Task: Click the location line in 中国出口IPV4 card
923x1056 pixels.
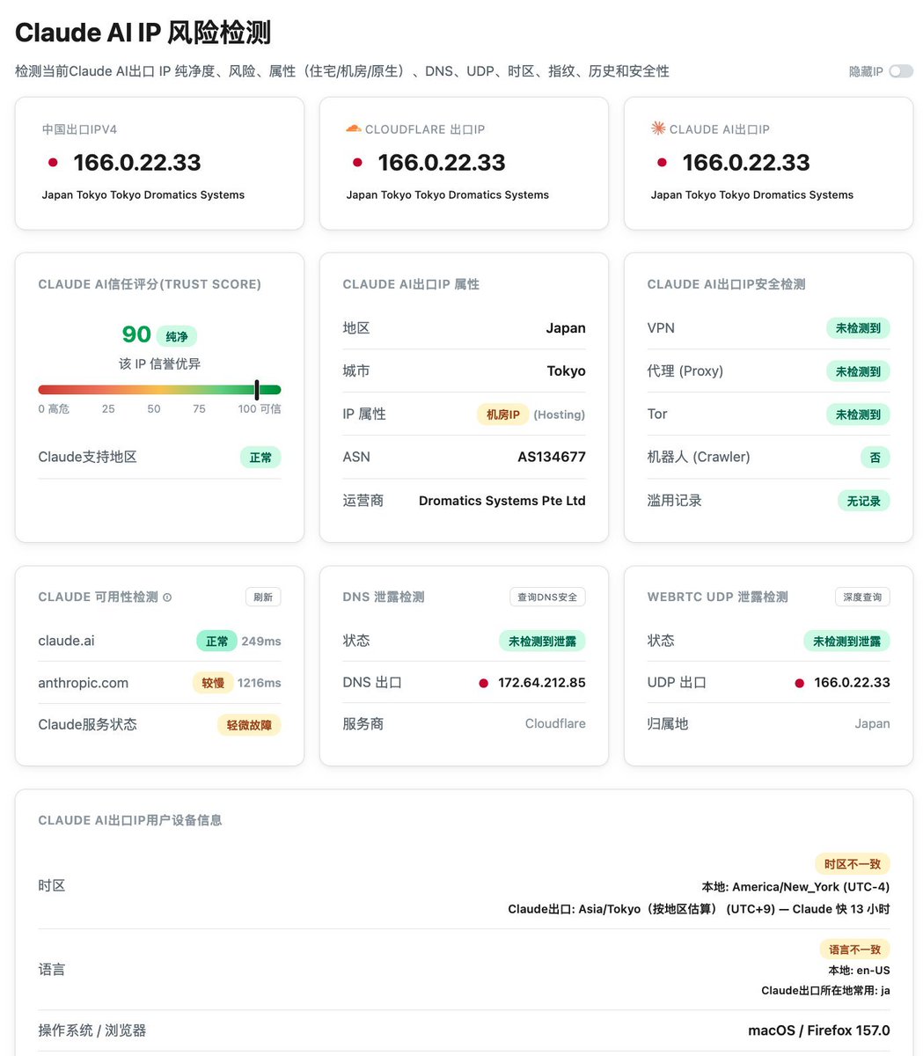Action: click(x=143, y=195)
